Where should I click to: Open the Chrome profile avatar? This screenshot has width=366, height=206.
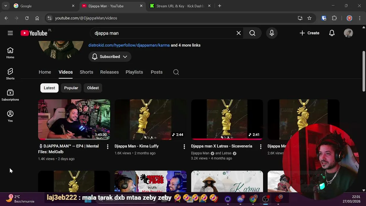coord(349,18)
